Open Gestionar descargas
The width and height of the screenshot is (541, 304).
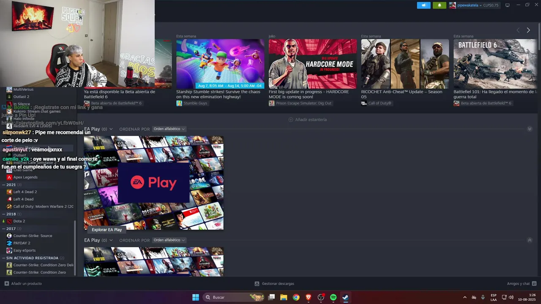(278, 284)
